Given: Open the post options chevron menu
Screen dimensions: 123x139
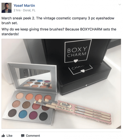Looking at the screenshot, I should pos(120,5).
